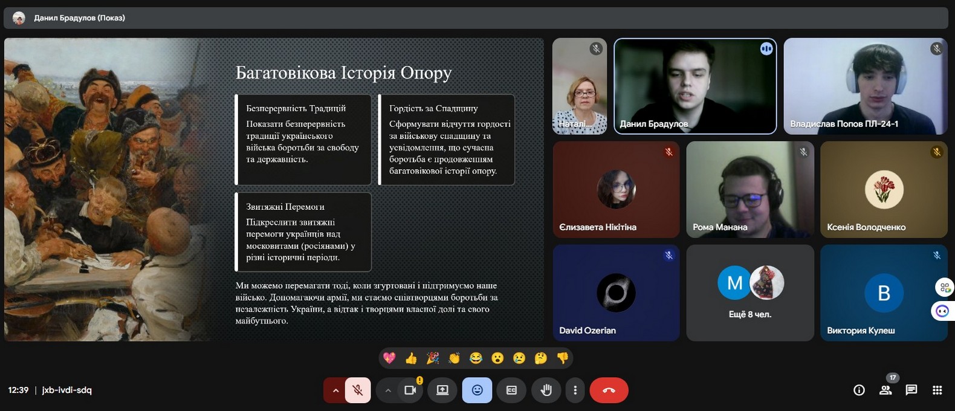Unmute the microphone
955x411 pixels.
point(358,390)
